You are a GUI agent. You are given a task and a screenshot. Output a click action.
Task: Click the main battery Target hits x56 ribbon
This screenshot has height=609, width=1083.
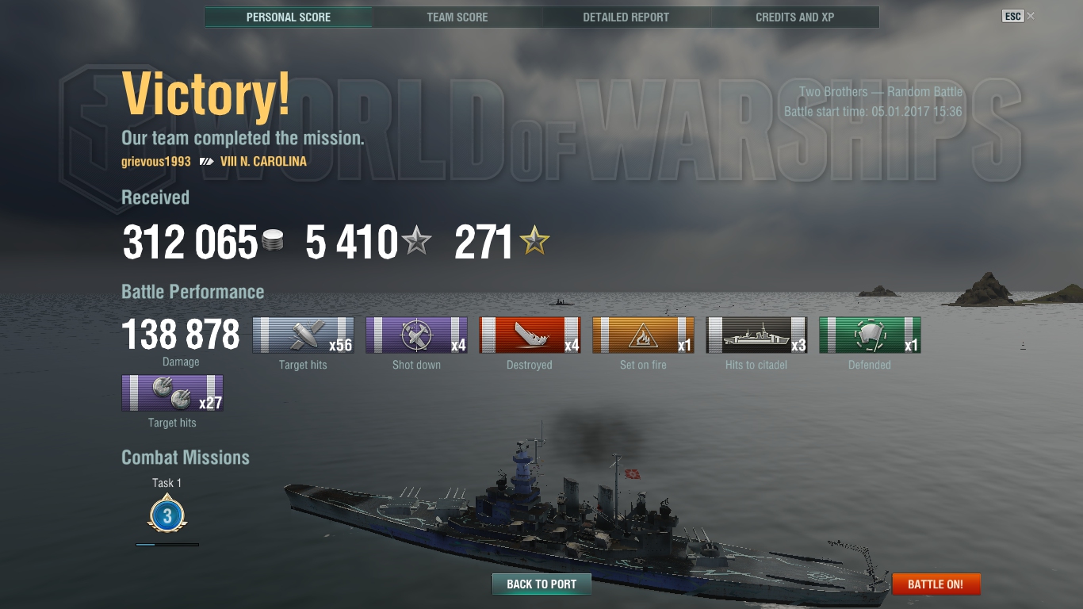303,335
